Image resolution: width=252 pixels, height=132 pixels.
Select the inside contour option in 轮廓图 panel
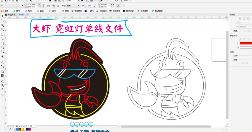[244, 19]
